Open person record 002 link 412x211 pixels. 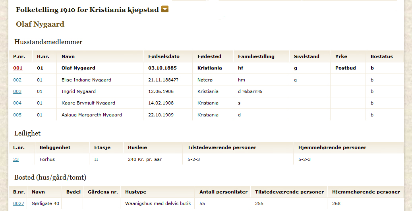tap(17, 80)
